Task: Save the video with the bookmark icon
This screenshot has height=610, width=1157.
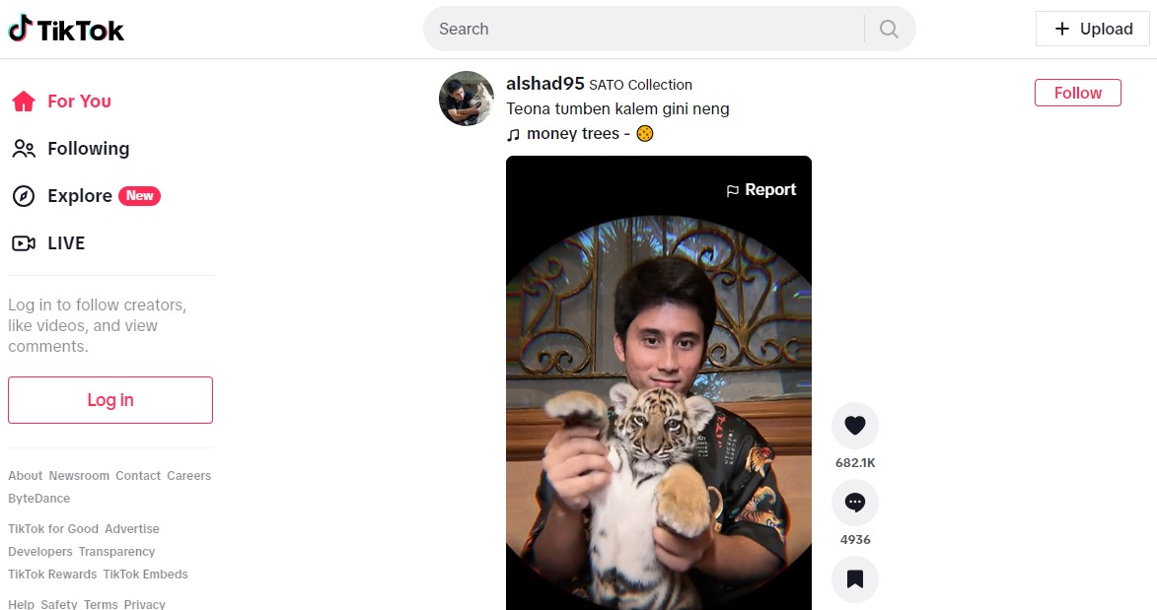Action: click(x=854, y=579)
